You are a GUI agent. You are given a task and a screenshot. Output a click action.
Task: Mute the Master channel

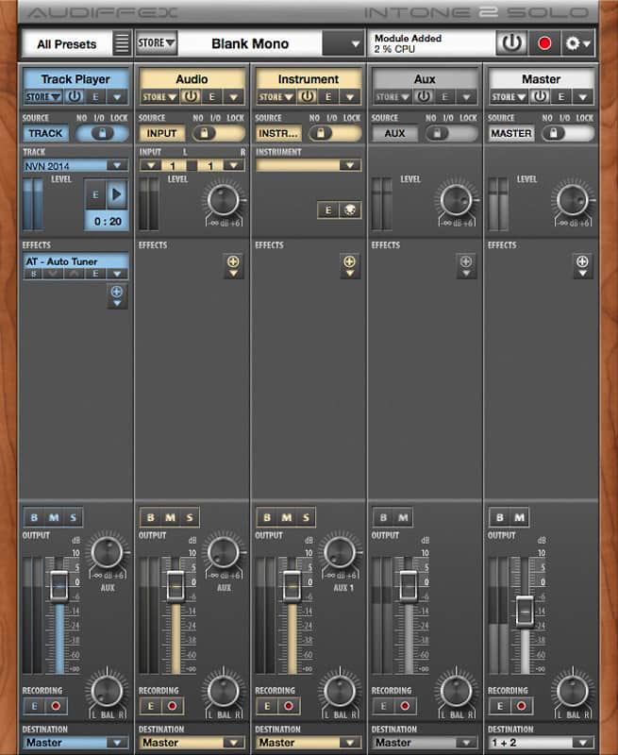click(519, 517)
